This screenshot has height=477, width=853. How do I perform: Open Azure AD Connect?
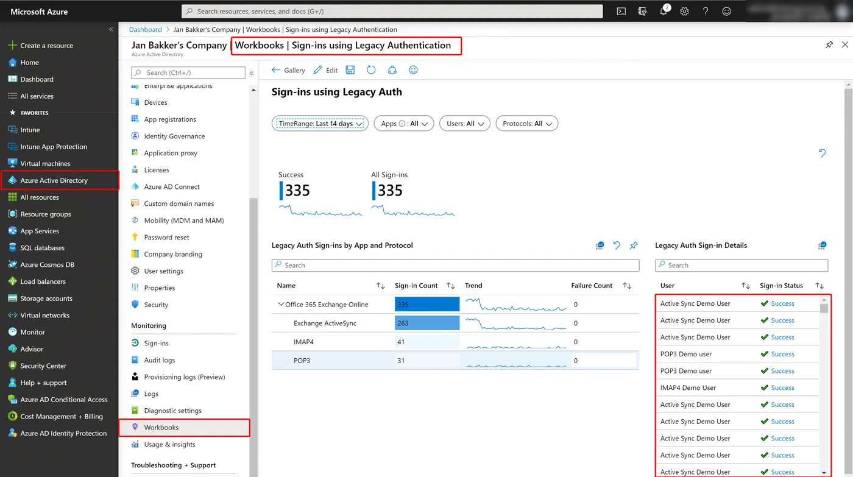tap(172, 187)
